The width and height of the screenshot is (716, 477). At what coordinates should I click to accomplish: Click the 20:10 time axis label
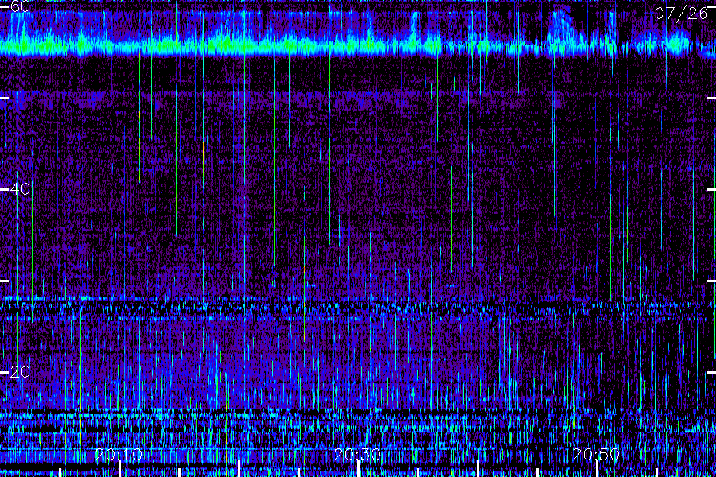(119, 455)
